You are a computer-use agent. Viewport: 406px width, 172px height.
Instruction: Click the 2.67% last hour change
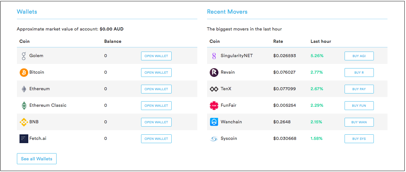(317, 89)
